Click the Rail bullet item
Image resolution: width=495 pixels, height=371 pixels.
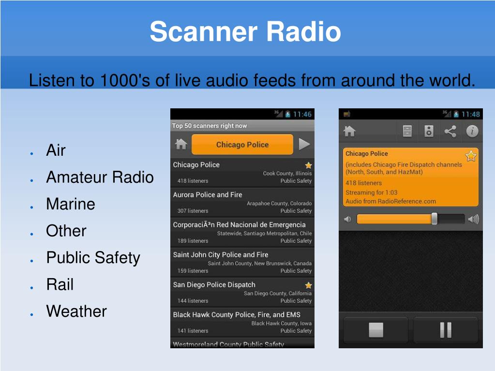[x=60, y=284]
